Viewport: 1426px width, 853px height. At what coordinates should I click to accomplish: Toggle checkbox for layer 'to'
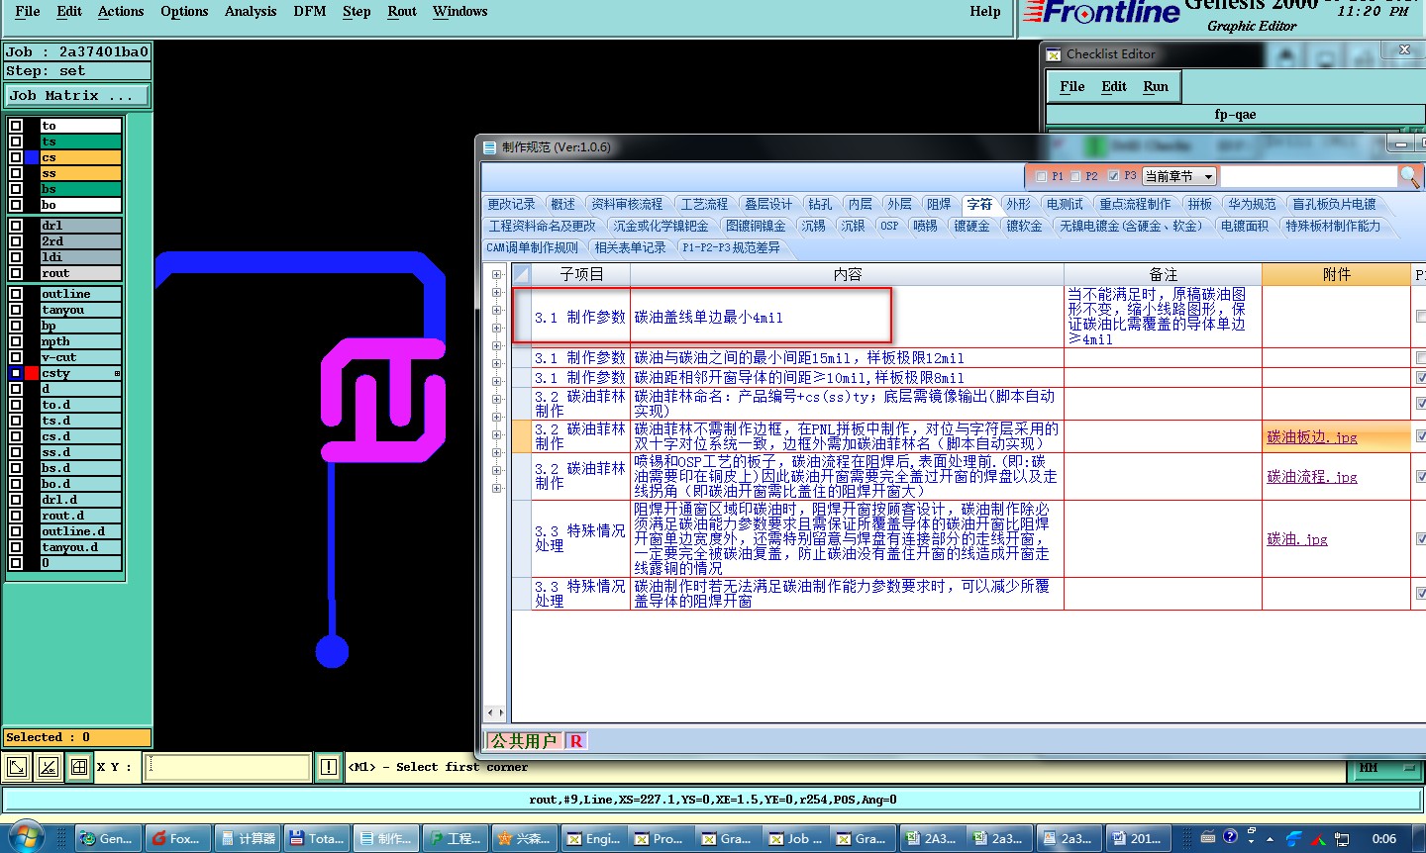coord(16,126)
